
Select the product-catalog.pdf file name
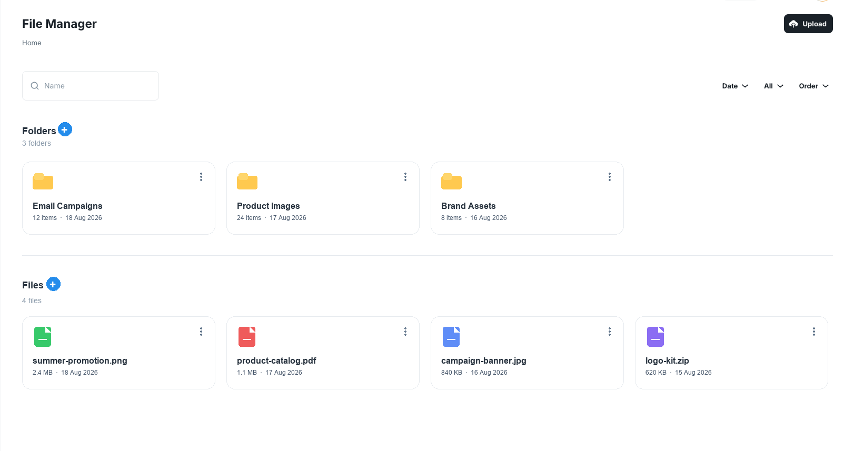(276, 360)
